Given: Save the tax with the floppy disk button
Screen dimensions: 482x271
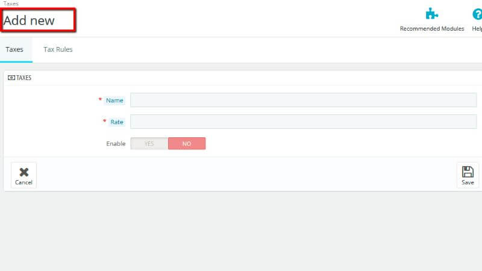Looking at the screenshot, I should 468,175.
